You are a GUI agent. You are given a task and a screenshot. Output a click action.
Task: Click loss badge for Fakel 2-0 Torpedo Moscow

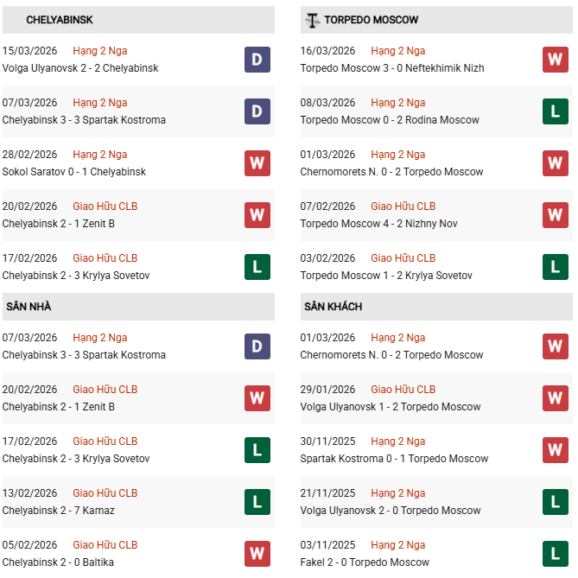(x=556, y=554)
